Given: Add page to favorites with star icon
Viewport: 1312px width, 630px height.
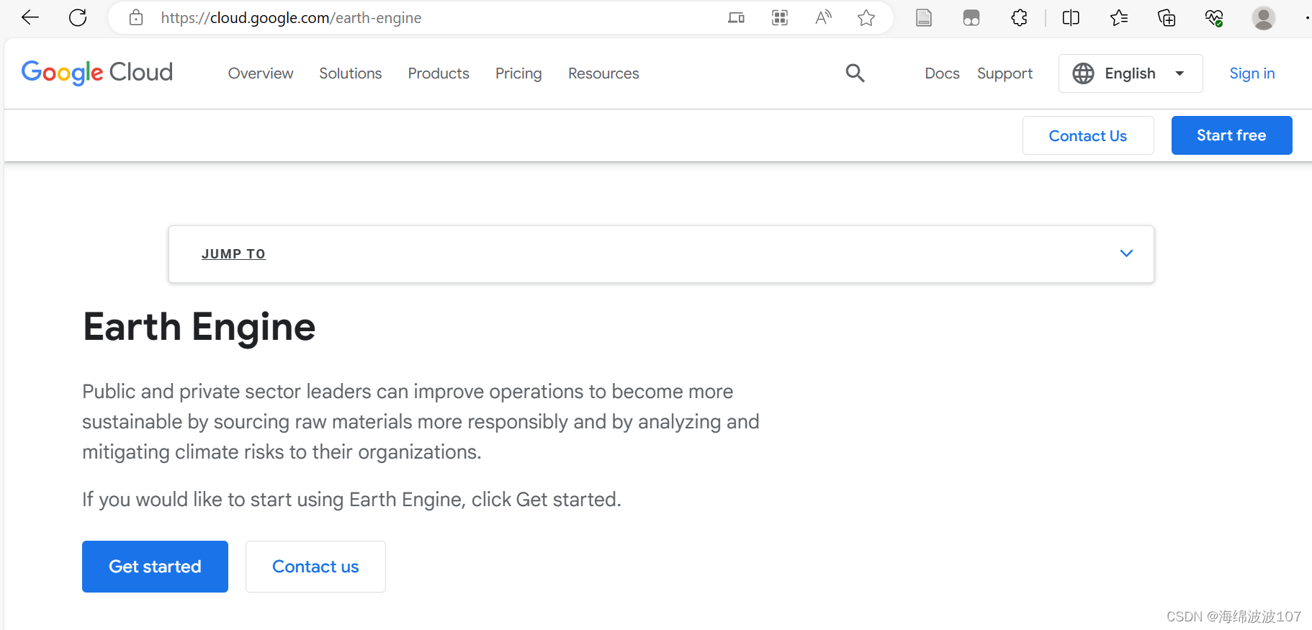Looking at the screenshot, I should point(866,18).
